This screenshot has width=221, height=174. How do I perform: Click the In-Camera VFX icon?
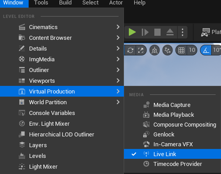pos(146,144)
